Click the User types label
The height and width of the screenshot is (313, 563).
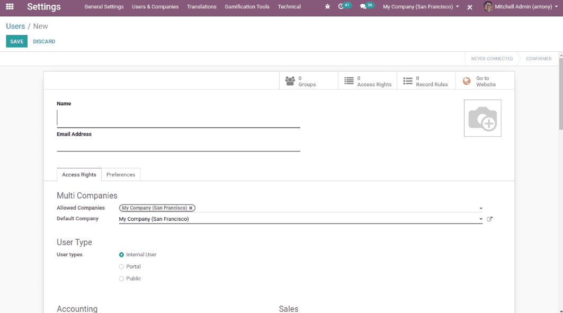coord(70,255)
